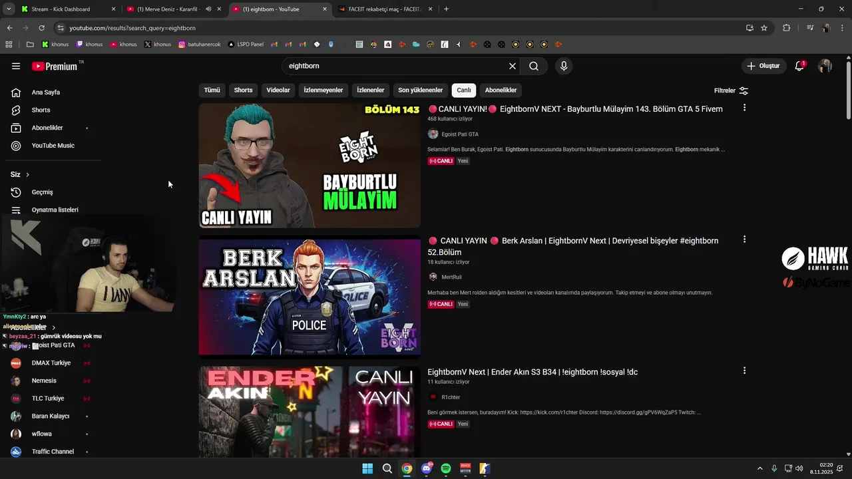Open a new browser tab
852x479 pixels.
coord(446,9)
